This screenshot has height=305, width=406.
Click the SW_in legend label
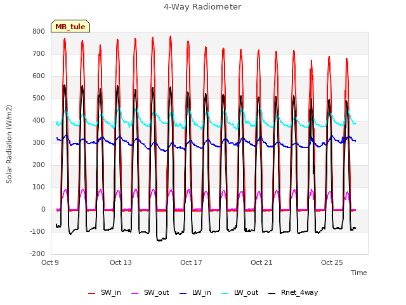(x=111, y=292)
